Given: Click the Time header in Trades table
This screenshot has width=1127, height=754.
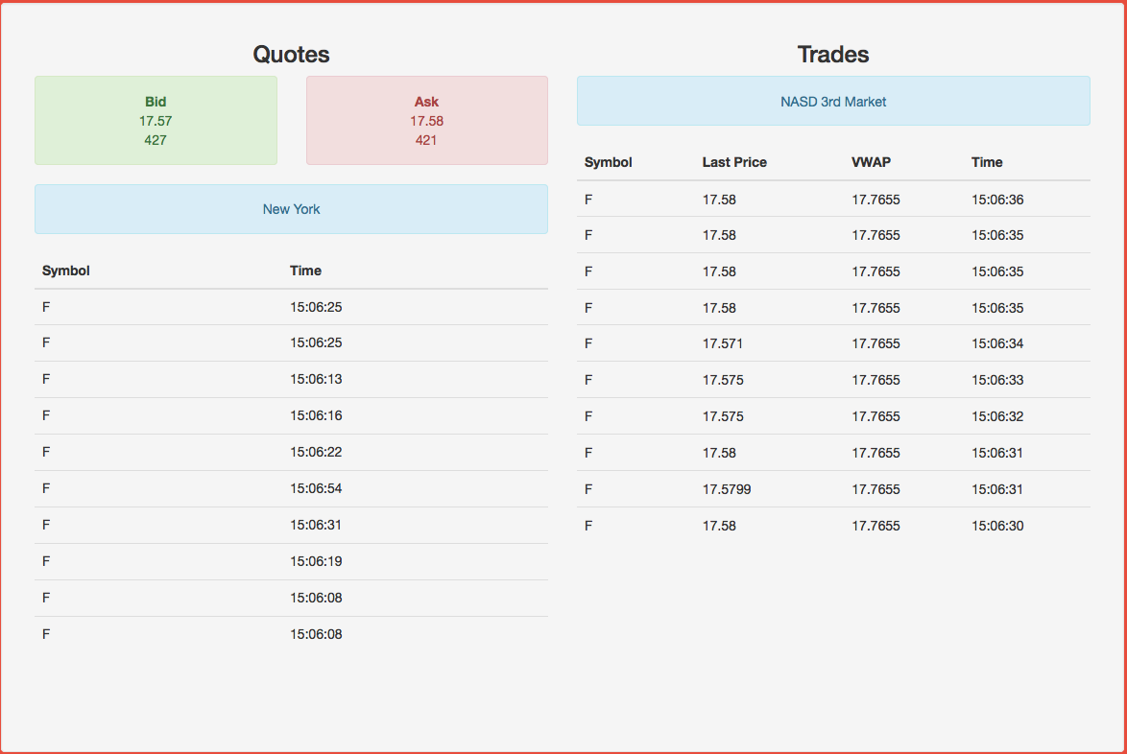Looking at the screenshot, I should pyautogui.click(x=987, y=162).
